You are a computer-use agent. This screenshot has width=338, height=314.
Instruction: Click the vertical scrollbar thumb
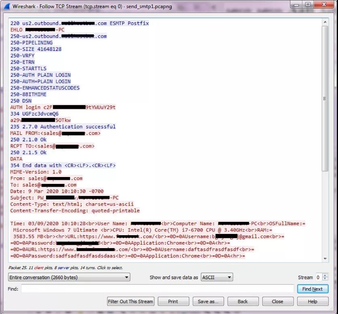(325, 98)
